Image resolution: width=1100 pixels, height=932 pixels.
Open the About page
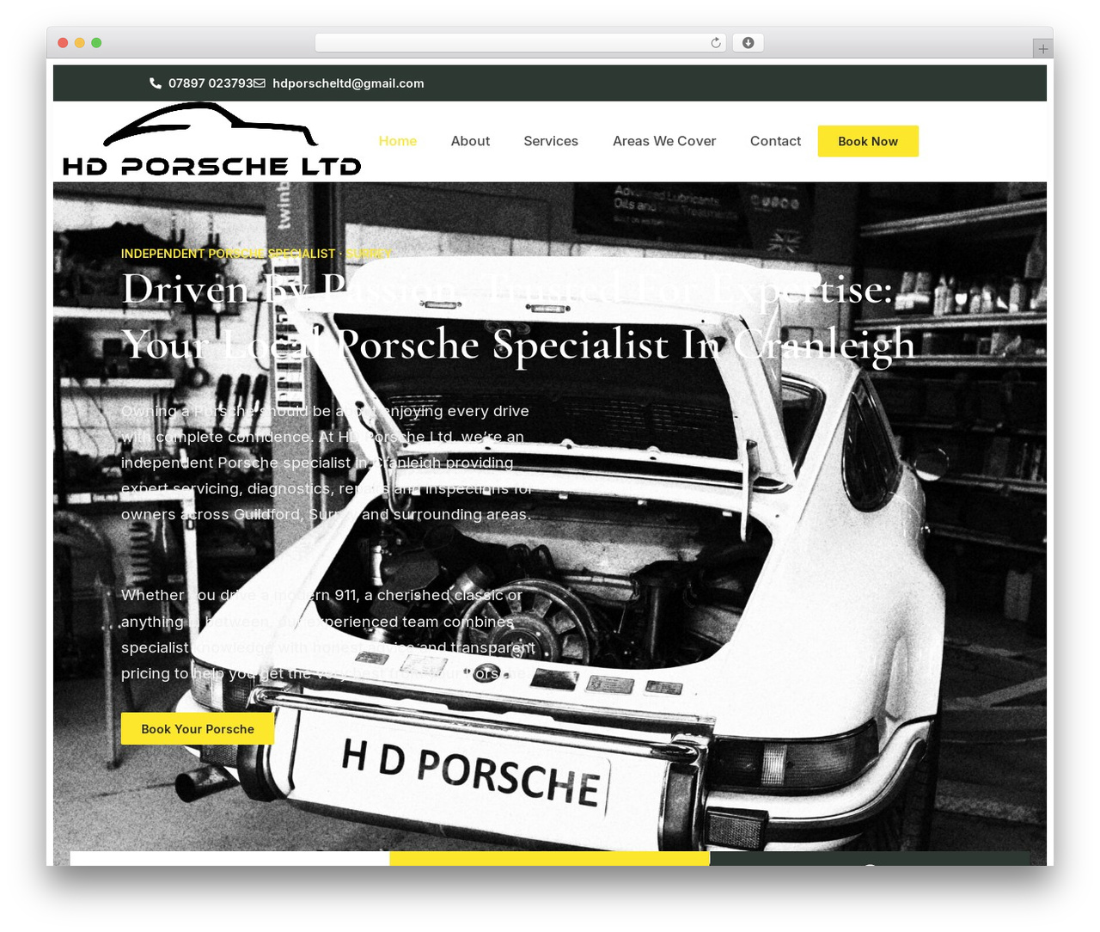[470, 141]
